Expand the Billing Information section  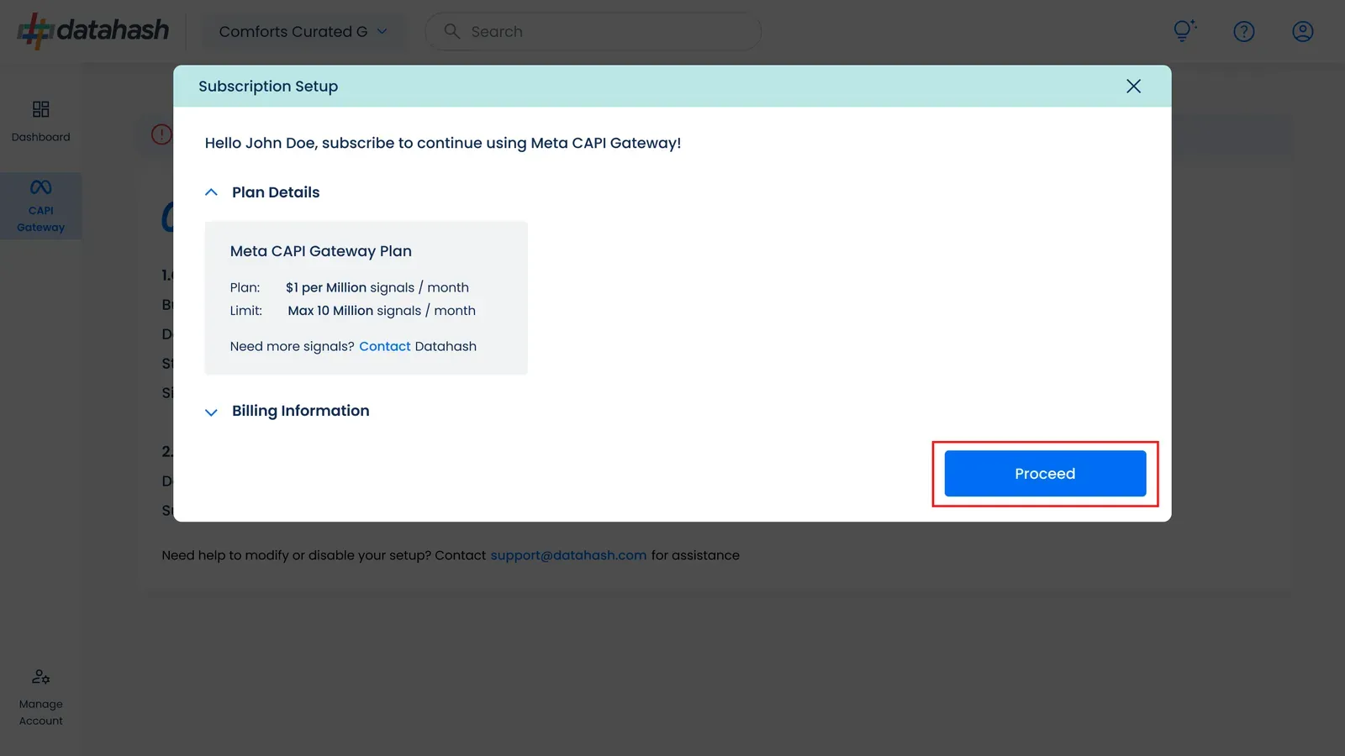point(211,412)
